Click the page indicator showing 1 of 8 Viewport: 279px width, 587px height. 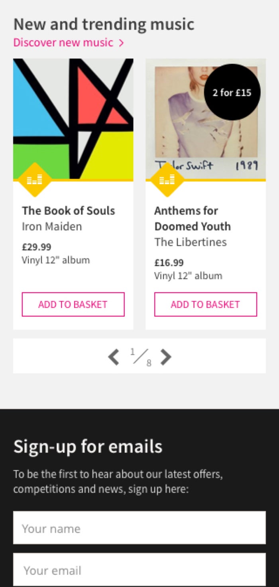coord(139,357)
